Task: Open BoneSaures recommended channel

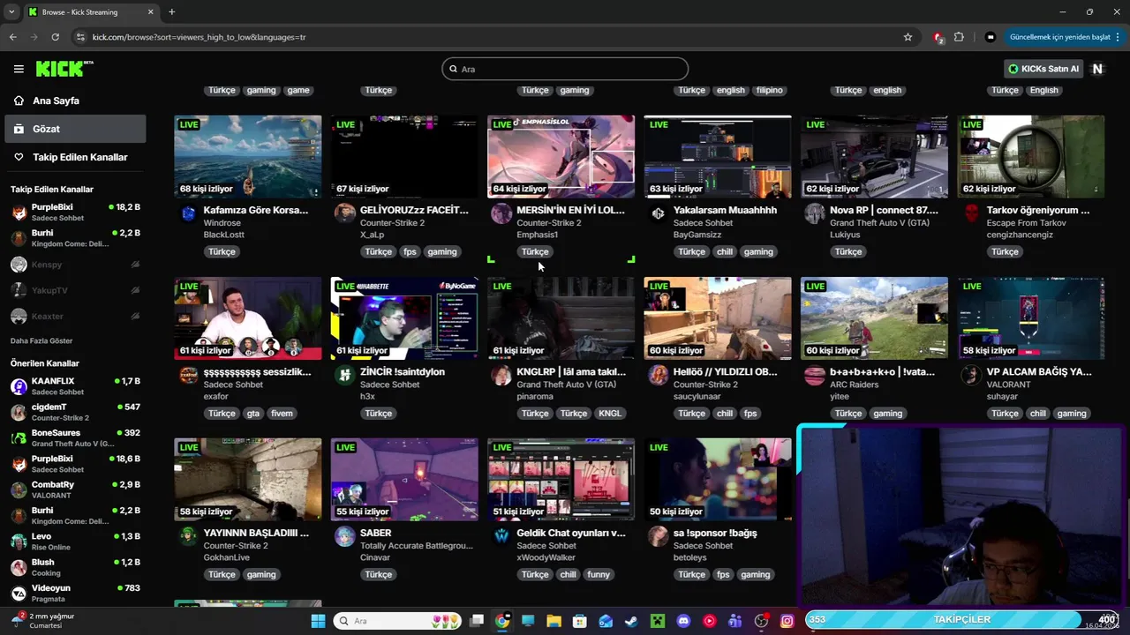Action: 75,438
